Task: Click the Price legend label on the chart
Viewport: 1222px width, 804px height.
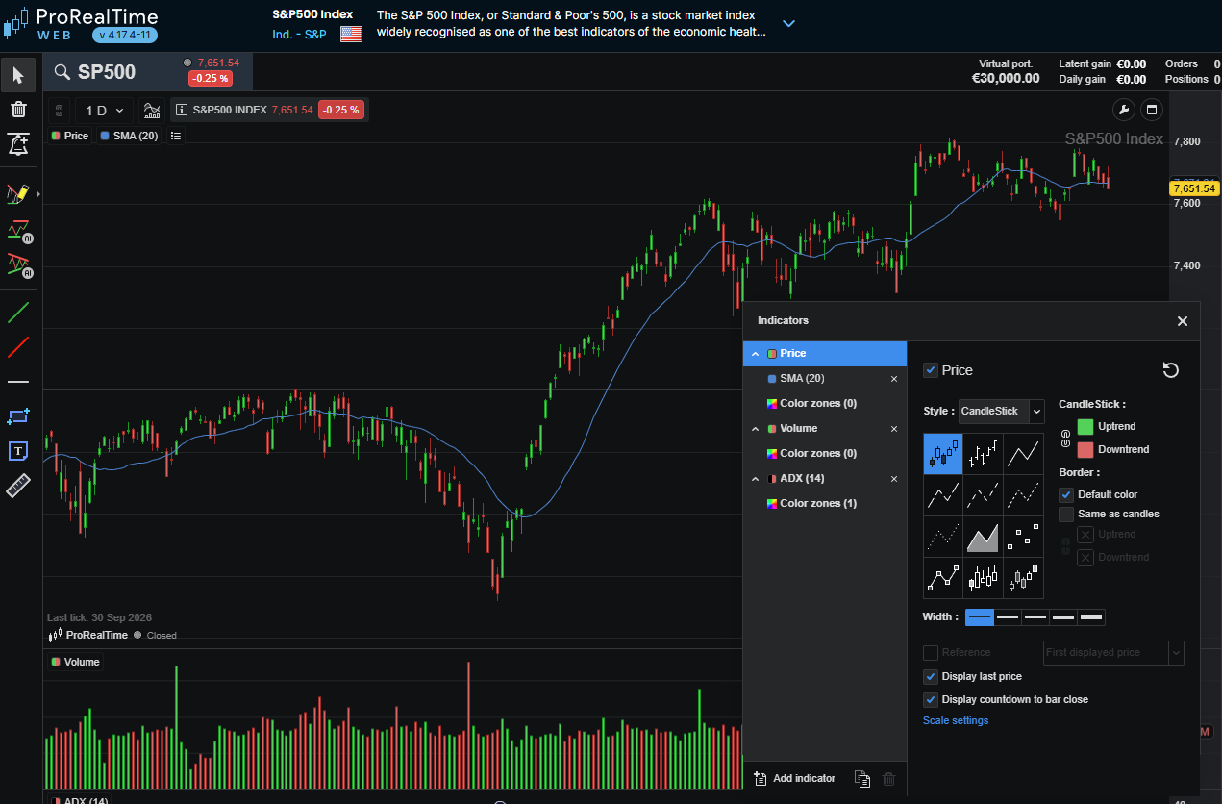Action: pos(70,136)
